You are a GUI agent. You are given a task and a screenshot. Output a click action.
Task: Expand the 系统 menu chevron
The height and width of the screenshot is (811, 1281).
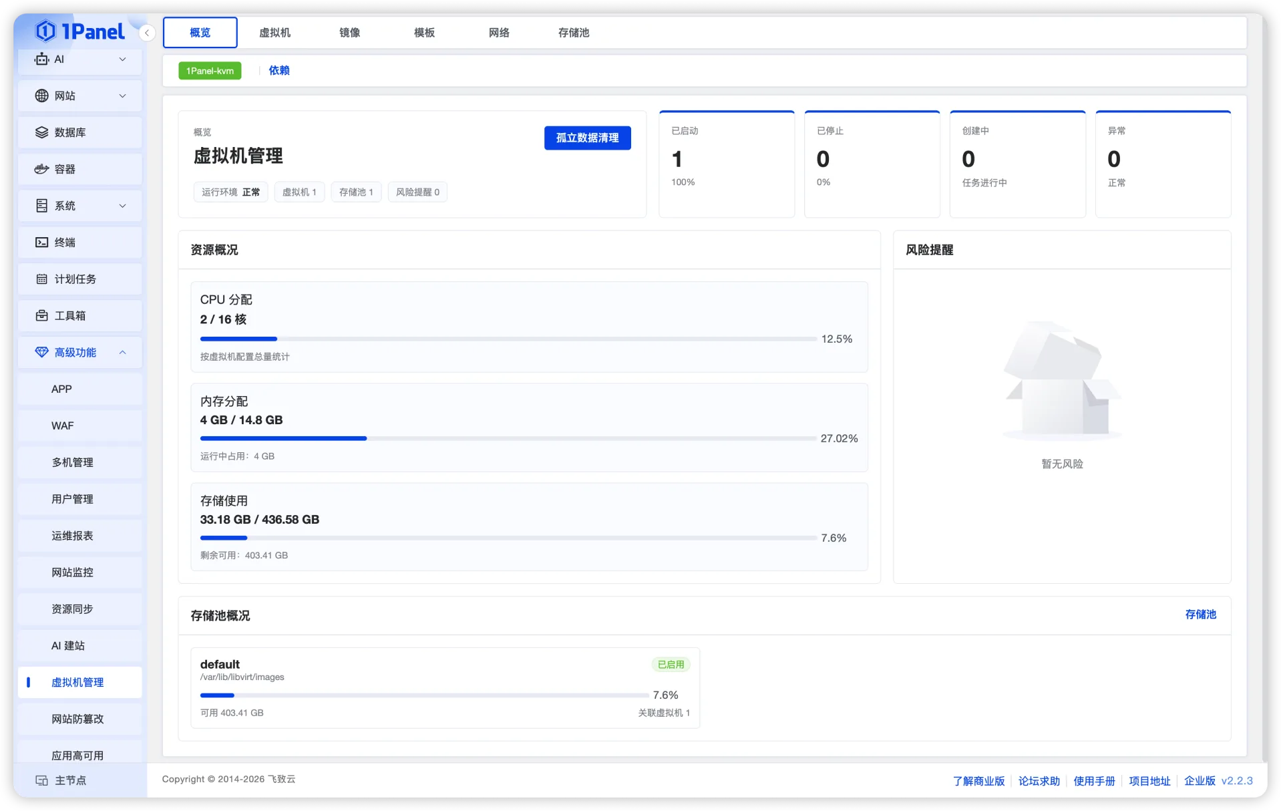click(122, 206)
